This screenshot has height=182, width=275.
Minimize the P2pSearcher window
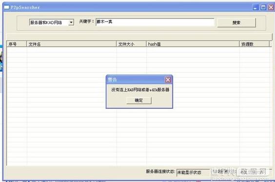pyautogui.click(x=255, y=7)
